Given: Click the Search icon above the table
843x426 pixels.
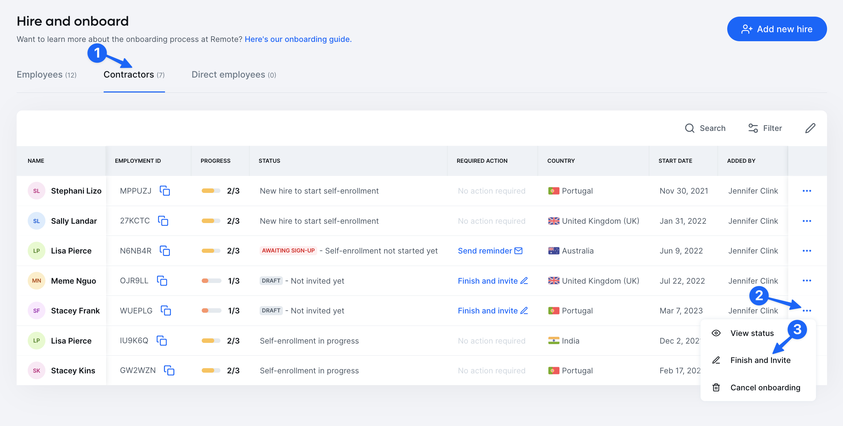Looking at the screenshot, I should click(690, 128).
